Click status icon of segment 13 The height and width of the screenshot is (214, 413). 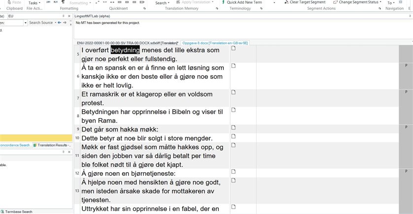click(234, 181)
